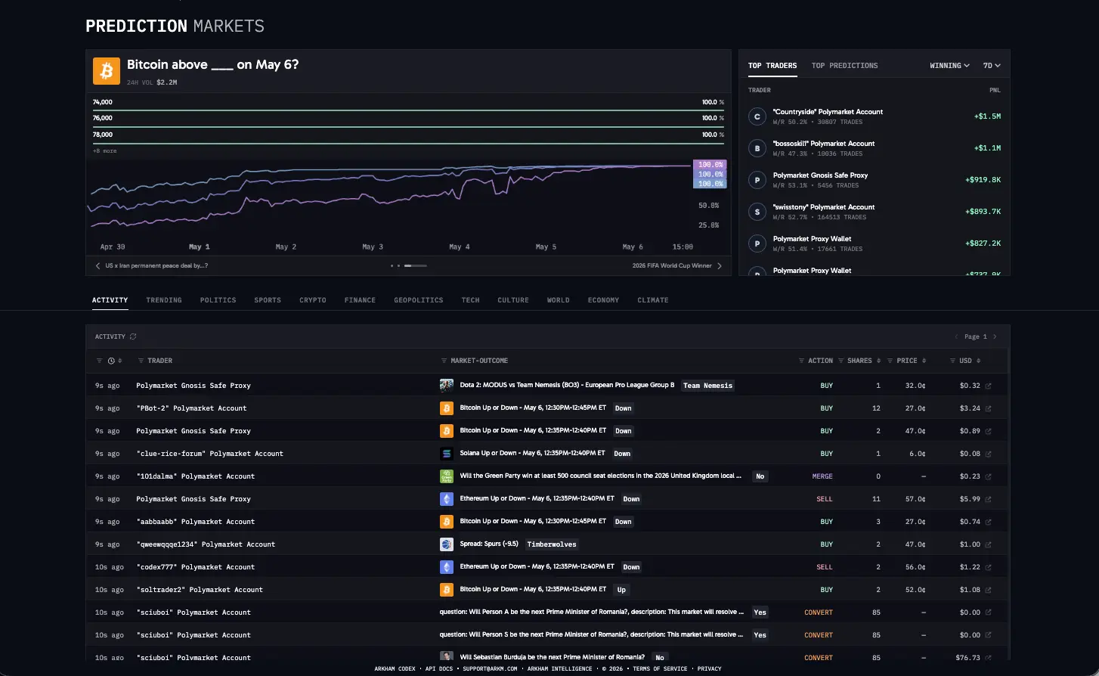Open the "Bitcoin above ___ on May 6?" market title
This screenshot has height=676, width=1099.
click(x=213, y=64)
